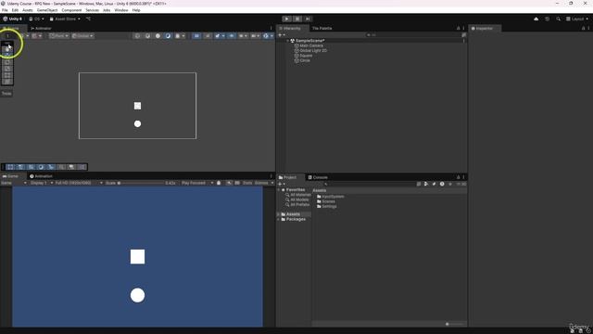This screenshot has width=593, height=334.
Task: Select Global Light 2D in the Hierarchy
Action: click(313, 50)
